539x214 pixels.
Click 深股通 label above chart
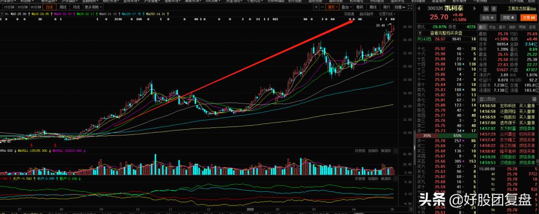349,14
